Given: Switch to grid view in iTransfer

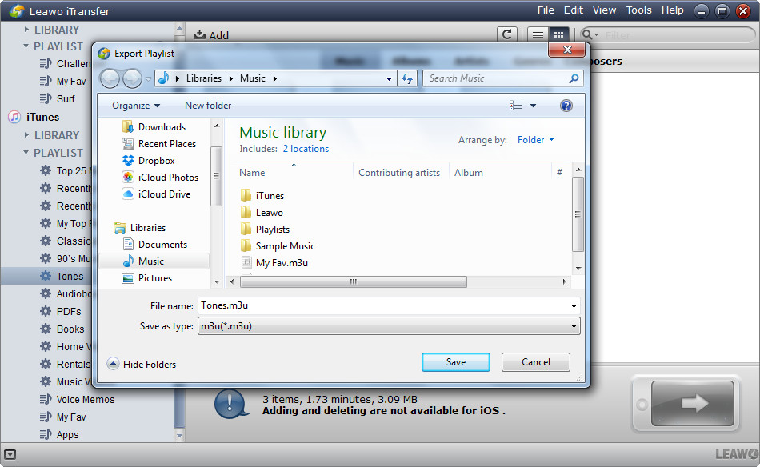Looking at the screenshot, I should pos(558,34).
